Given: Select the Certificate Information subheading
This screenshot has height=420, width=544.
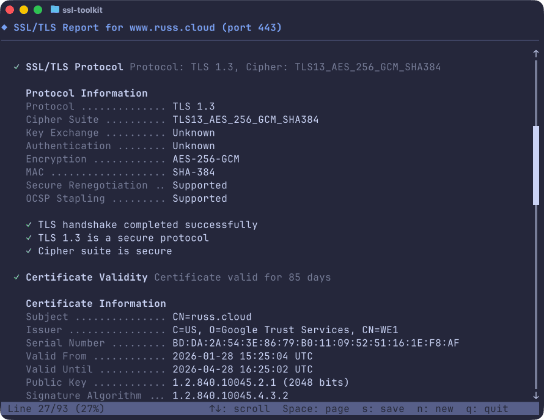Looking at the screenshot, I should coord(96,304).
